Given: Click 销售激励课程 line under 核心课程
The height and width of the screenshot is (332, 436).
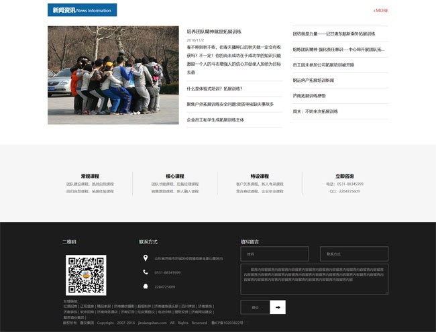Looking at the screenshot, I should coord(175,191).
